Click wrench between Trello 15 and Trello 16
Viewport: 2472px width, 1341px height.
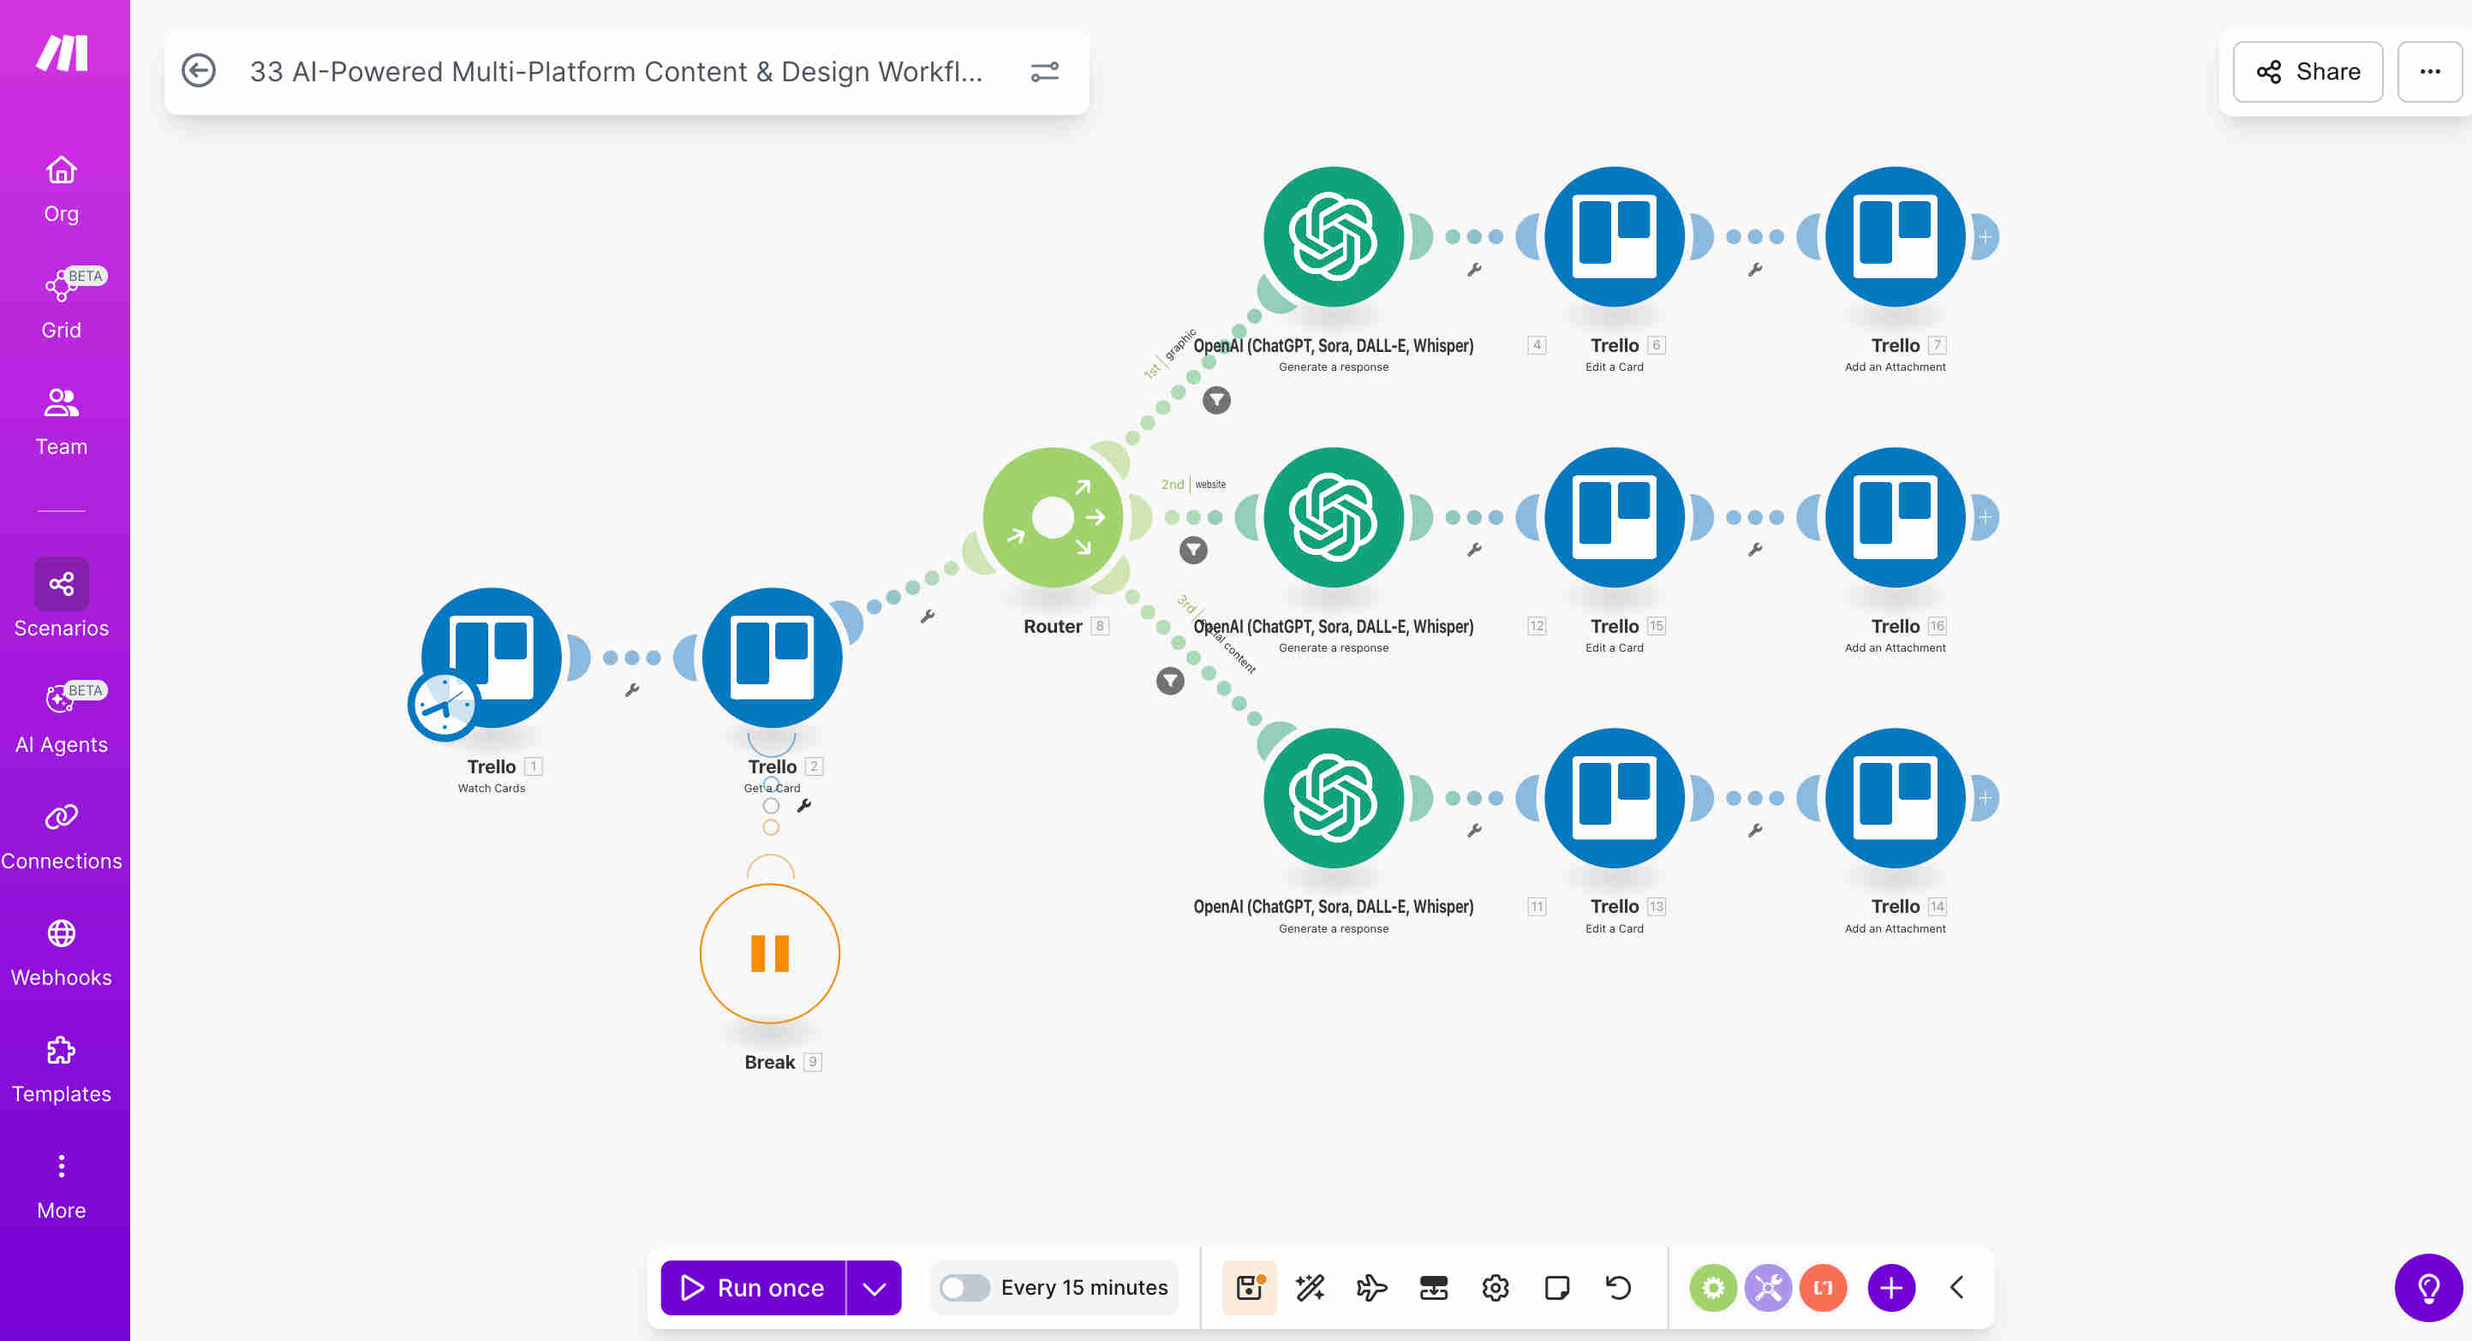1755,550
